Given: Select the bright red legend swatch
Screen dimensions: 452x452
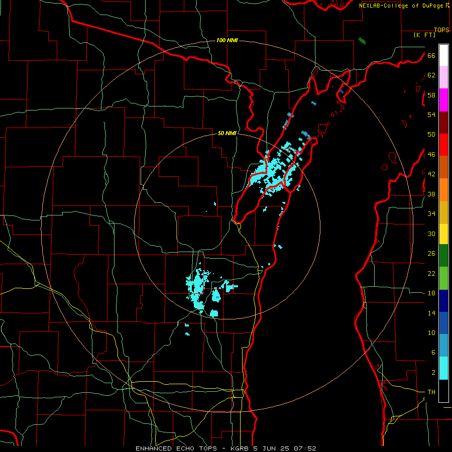Looking at the screenshot, I should click(x=443, y=145).
